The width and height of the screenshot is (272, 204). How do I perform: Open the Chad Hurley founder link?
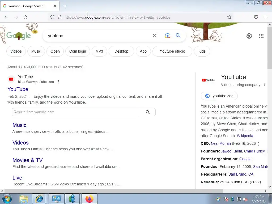tap(254, 151)
